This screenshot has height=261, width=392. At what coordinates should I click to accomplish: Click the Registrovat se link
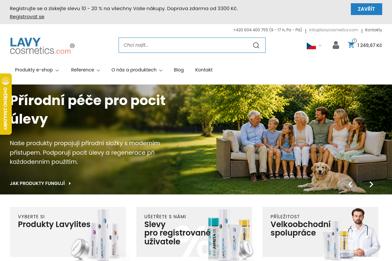27,17
